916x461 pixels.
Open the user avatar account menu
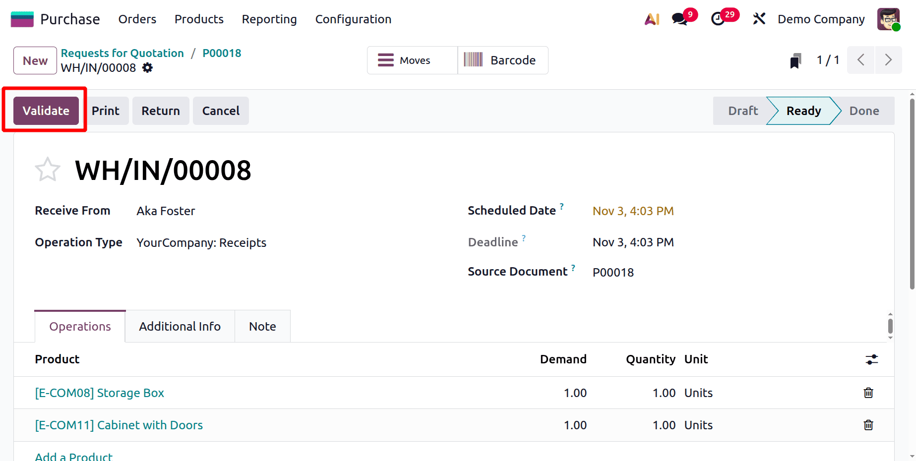tap(888, 18)
